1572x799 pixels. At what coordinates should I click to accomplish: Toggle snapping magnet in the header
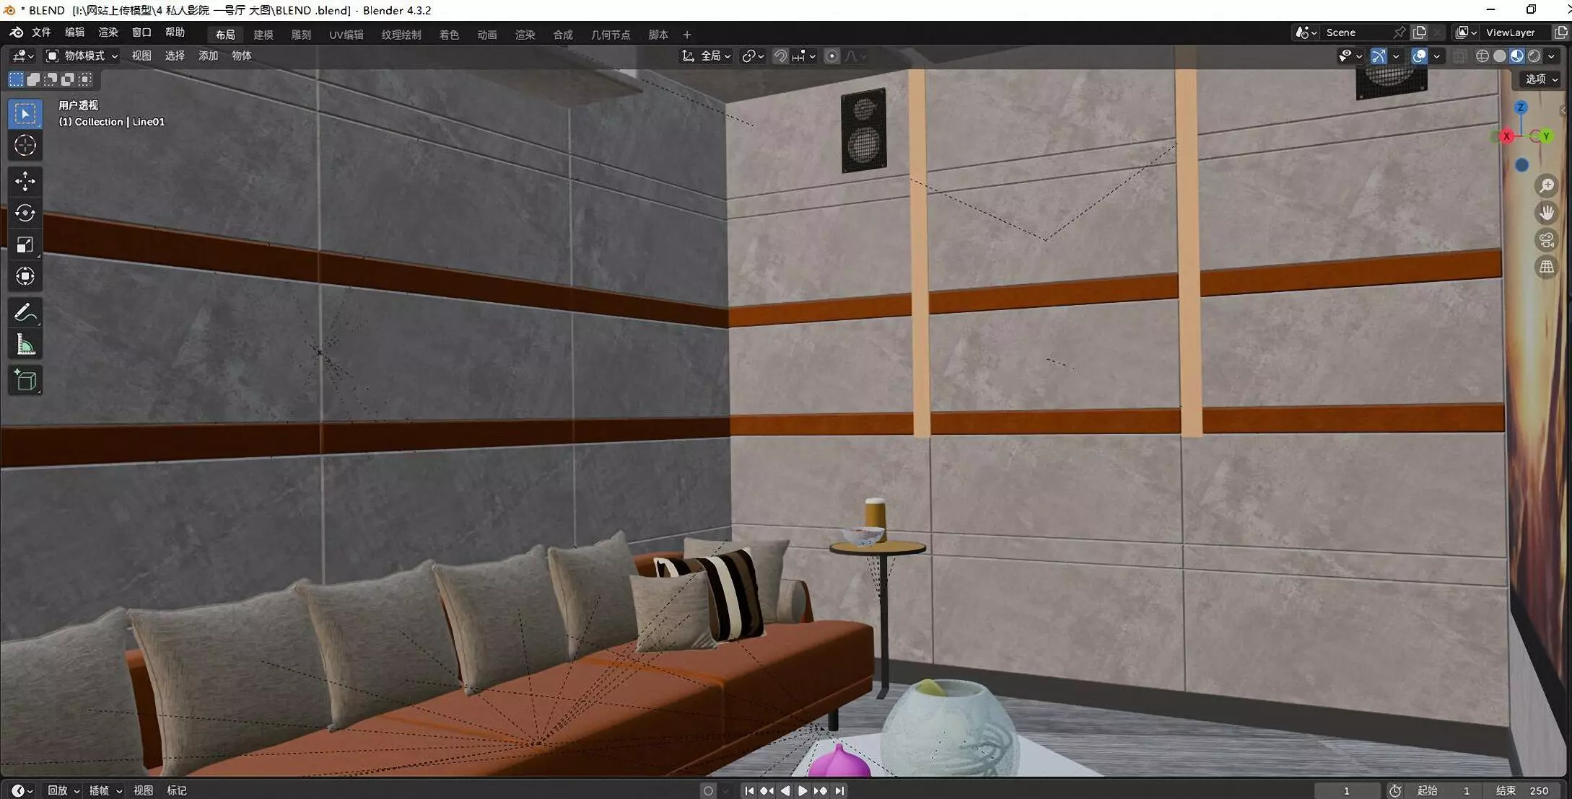click(780, 56)
